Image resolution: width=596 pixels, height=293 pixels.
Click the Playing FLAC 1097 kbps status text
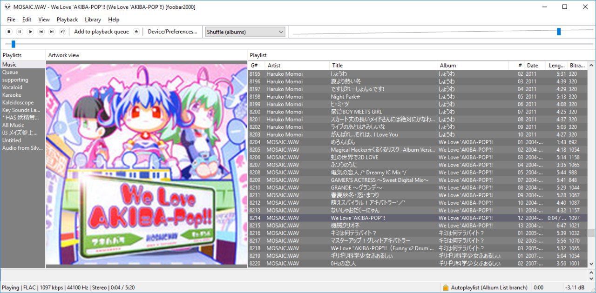(x=68, y=287)
